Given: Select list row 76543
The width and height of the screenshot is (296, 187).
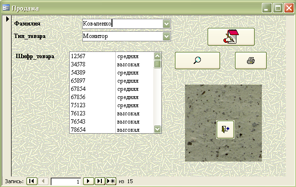Looking at the screenshot, I should click(x=111, y=122).
